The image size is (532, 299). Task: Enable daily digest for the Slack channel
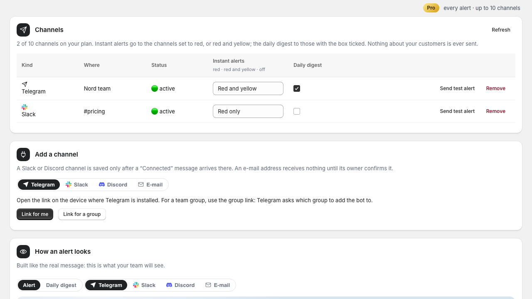click(297, 111)
